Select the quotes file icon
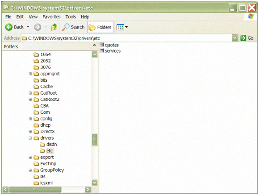259x195 pixels. click(102, 45)
